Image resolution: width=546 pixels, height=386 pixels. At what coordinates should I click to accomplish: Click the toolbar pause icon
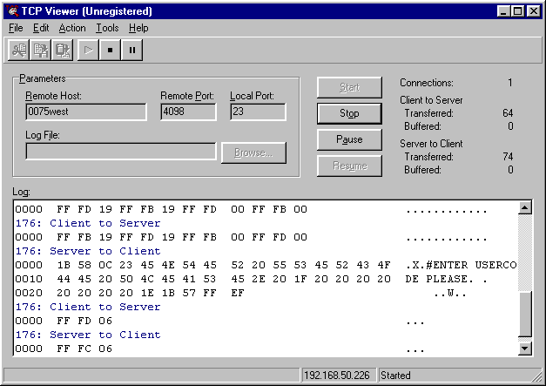[132, 51]
